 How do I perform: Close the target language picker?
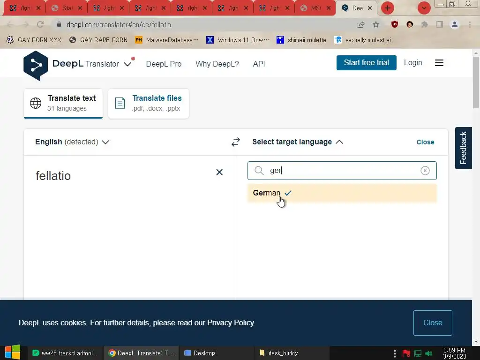click(425, 142)
